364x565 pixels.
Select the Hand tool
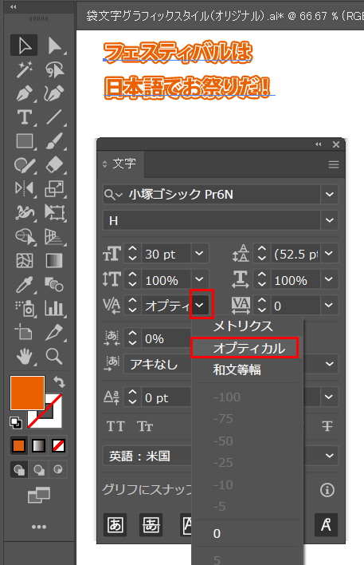[x=24, y=357]
